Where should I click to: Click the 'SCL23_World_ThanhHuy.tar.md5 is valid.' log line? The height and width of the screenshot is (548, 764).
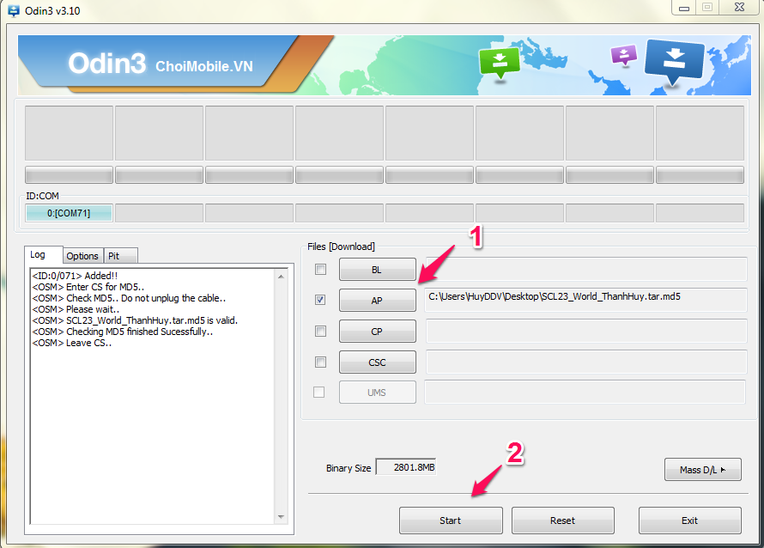(x=135, y=320)
